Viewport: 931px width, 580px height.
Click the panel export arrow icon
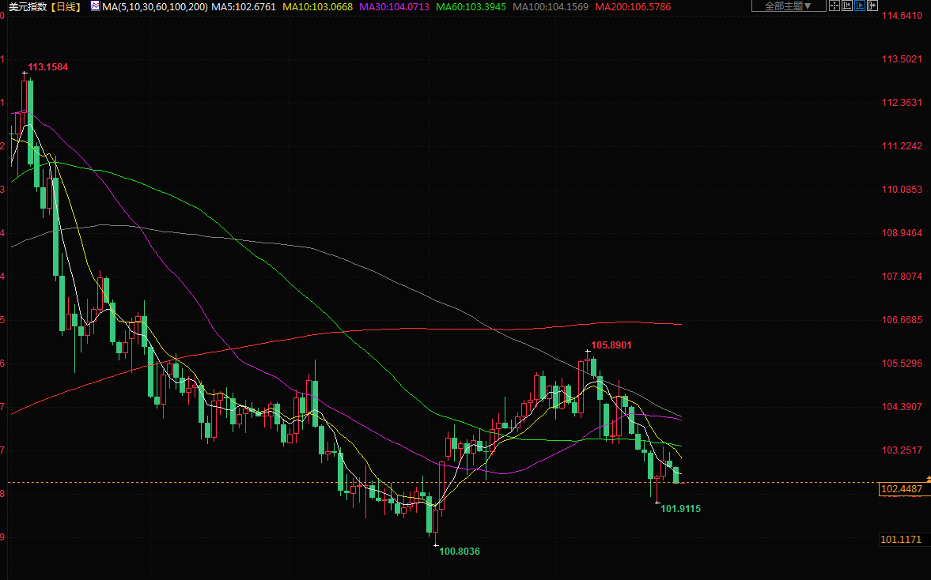click(872, 6)
